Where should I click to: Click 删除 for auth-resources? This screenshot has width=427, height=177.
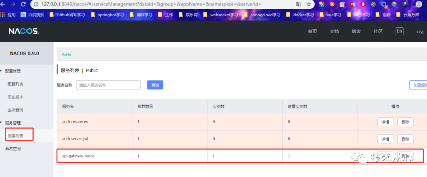click(405, 122)
